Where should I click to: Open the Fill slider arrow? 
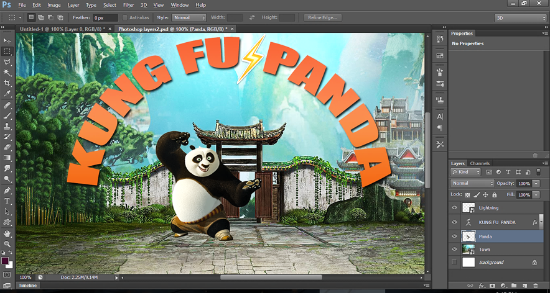click(536, 195)
